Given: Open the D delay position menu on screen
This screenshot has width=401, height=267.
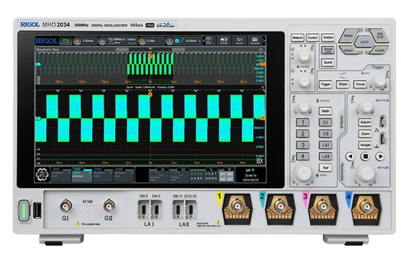Looking at the screenshot, I should (x=151, y=41).
